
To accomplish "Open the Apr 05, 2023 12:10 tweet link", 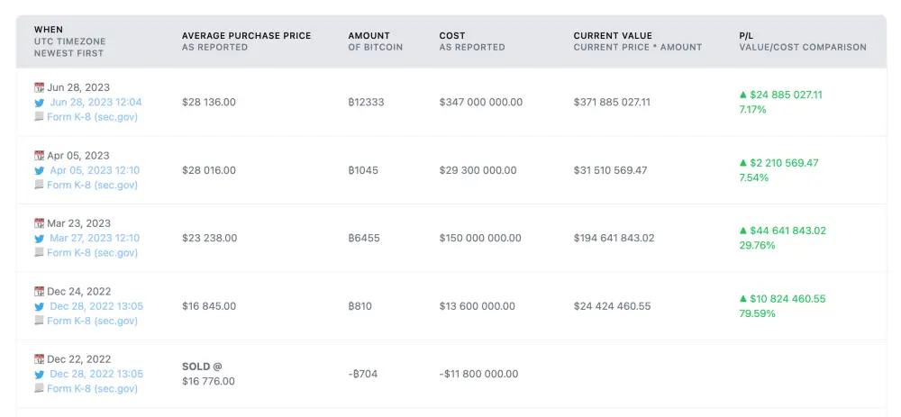I will 95,170.
